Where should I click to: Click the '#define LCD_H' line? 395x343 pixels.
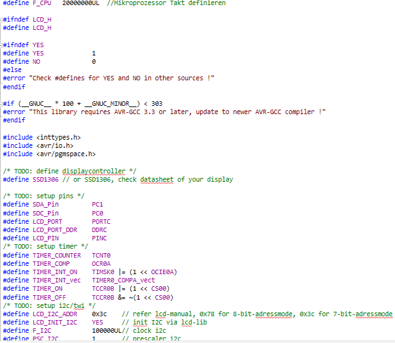click(x=27, y=27)
